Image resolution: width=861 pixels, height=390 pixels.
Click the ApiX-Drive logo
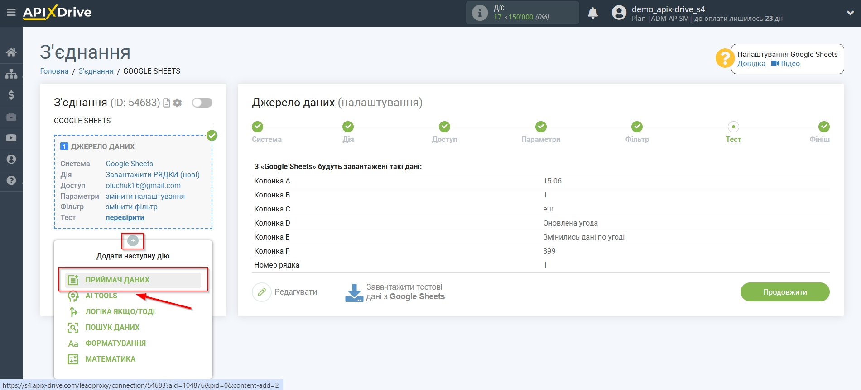[57, 12]
